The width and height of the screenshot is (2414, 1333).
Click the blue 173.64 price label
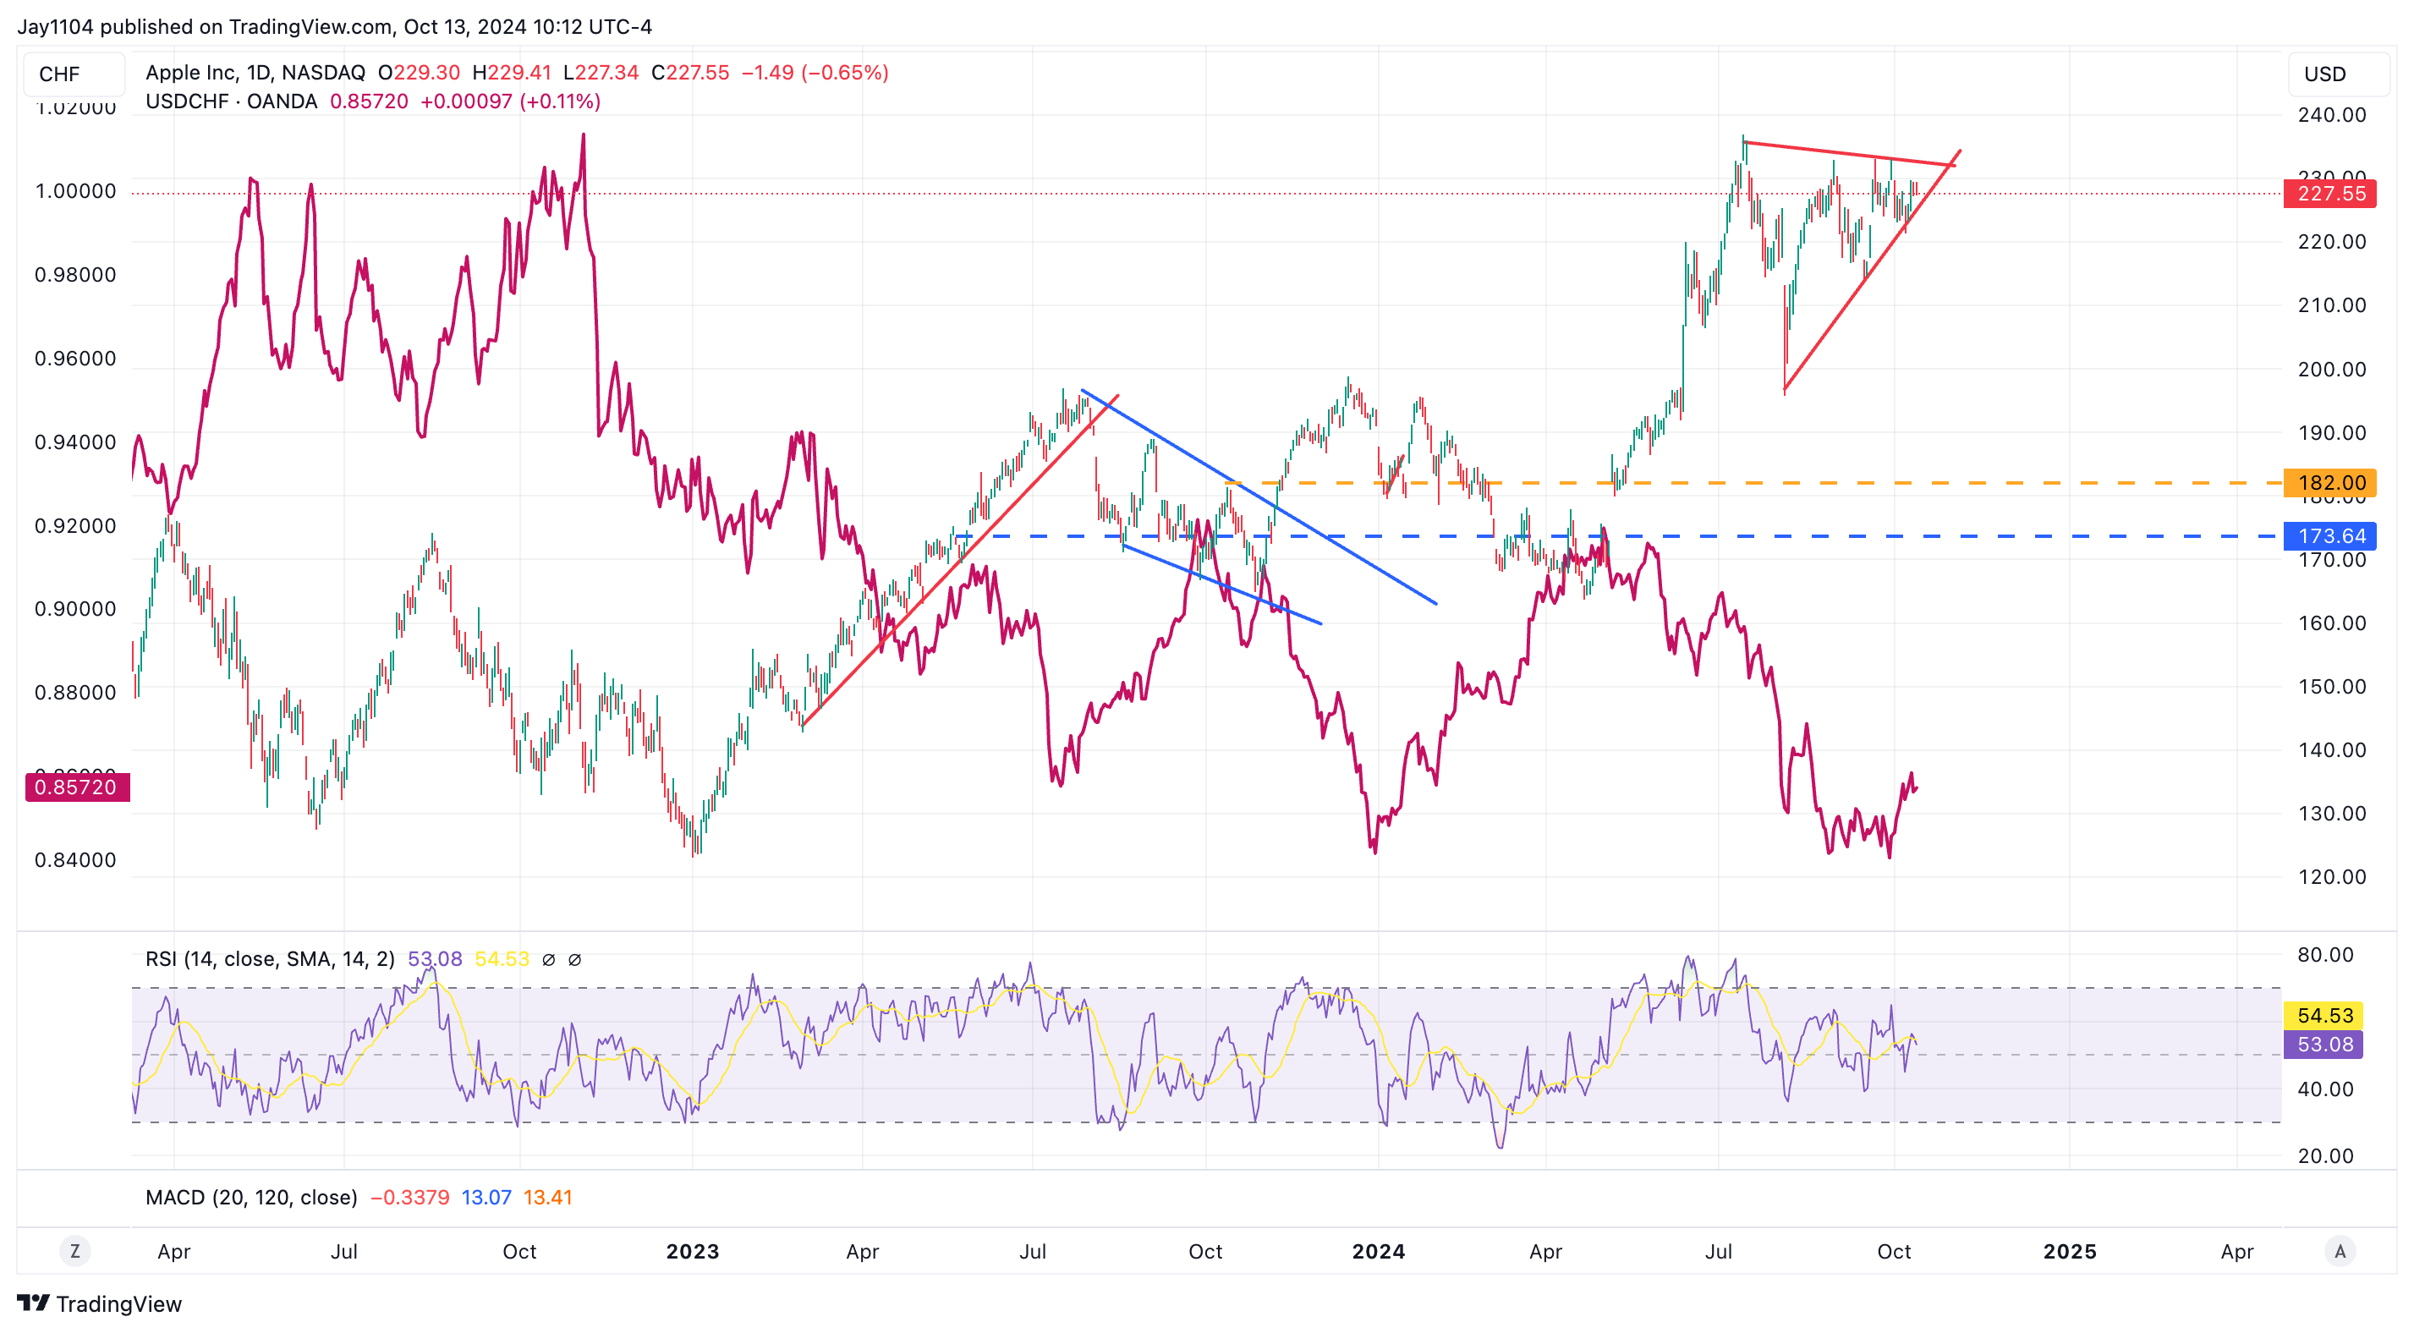coord(2330,535)
